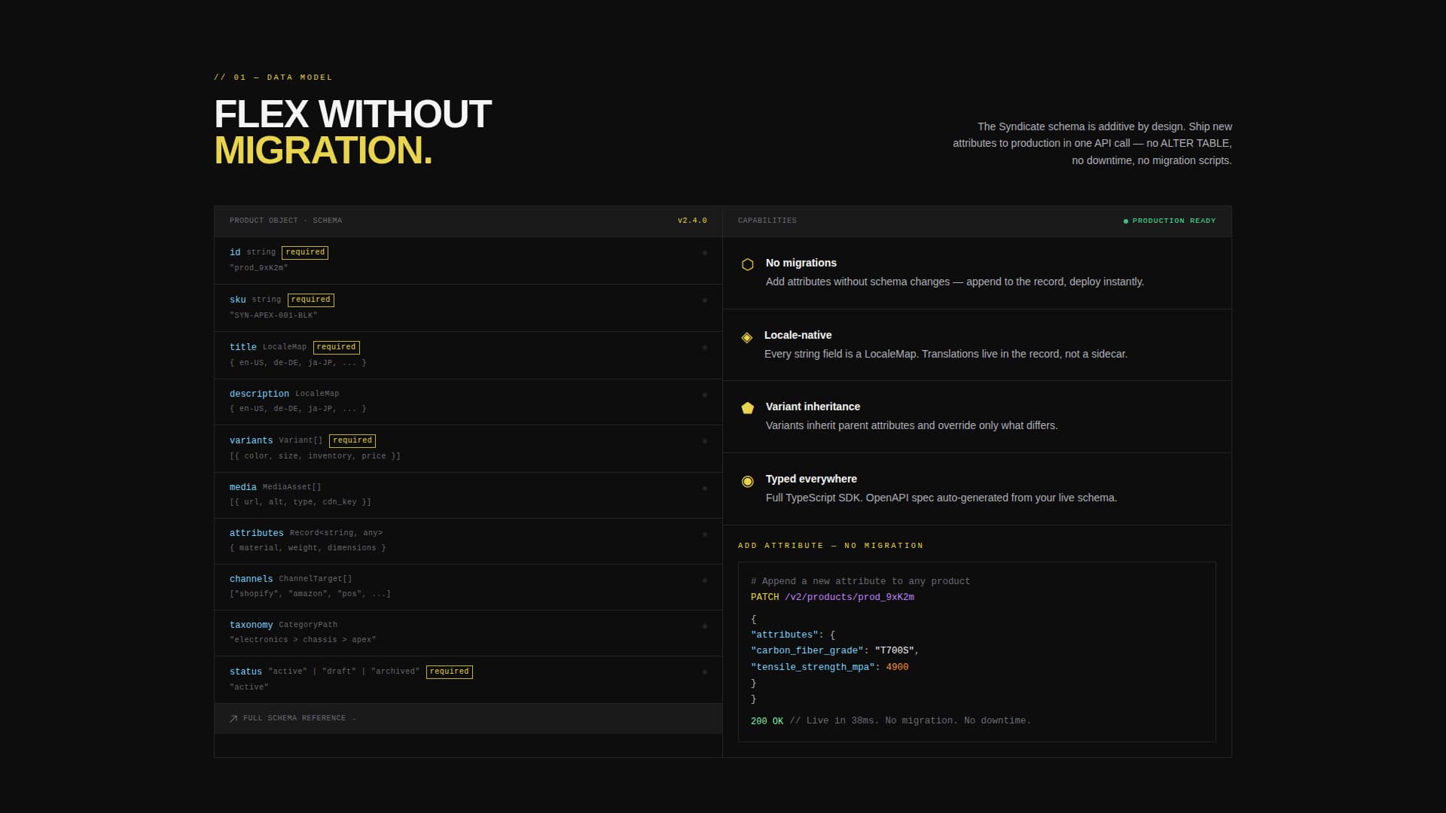Click the Locale-native heading
The width and height of the screenshot is (1446, 813).
tap(798, 335)
